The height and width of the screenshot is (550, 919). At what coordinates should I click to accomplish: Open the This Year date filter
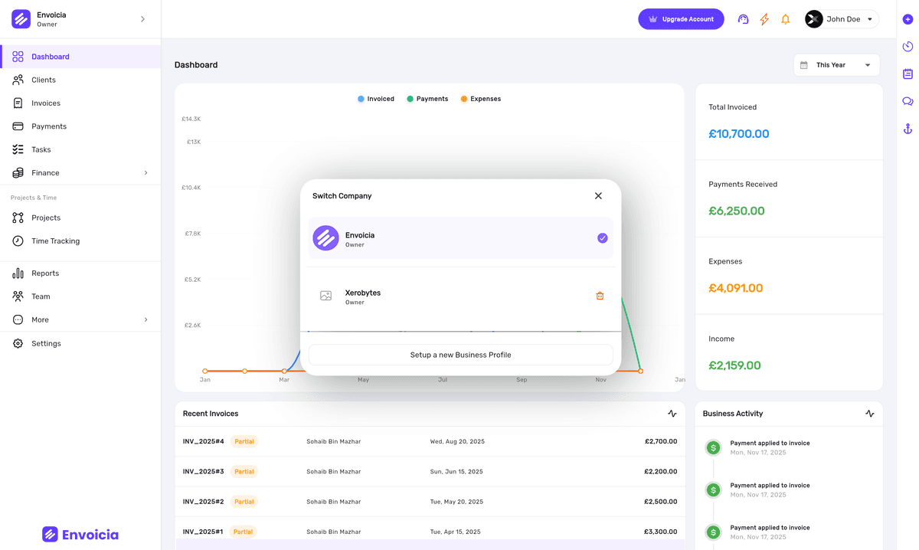coord(836,65)
